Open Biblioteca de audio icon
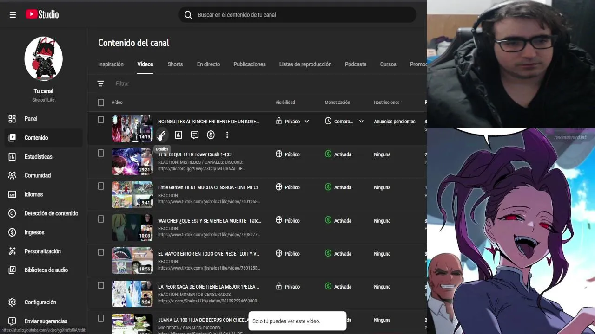 12,270
